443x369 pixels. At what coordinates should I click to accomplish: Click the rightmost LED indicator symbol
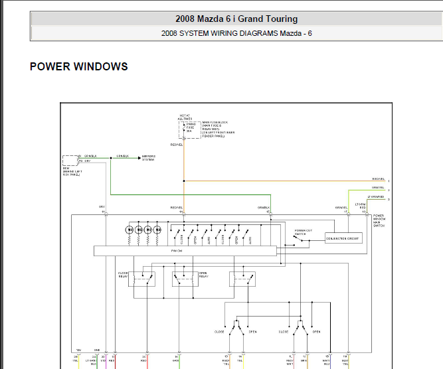click(157, 230)
